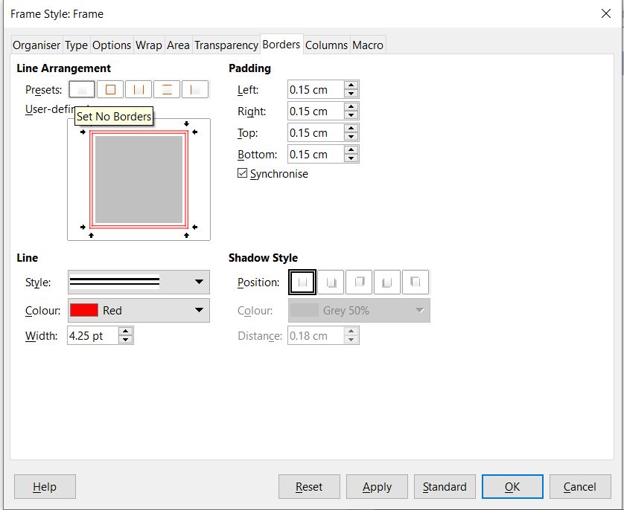Open the line Style dropdown
624x510 pixels.
tap(198, 283)
